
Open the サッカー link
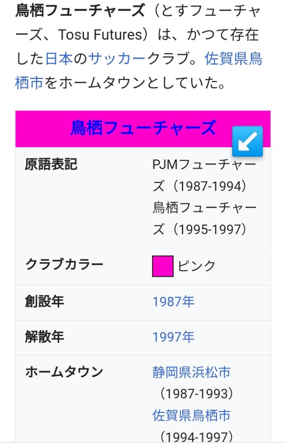[117, 59]
